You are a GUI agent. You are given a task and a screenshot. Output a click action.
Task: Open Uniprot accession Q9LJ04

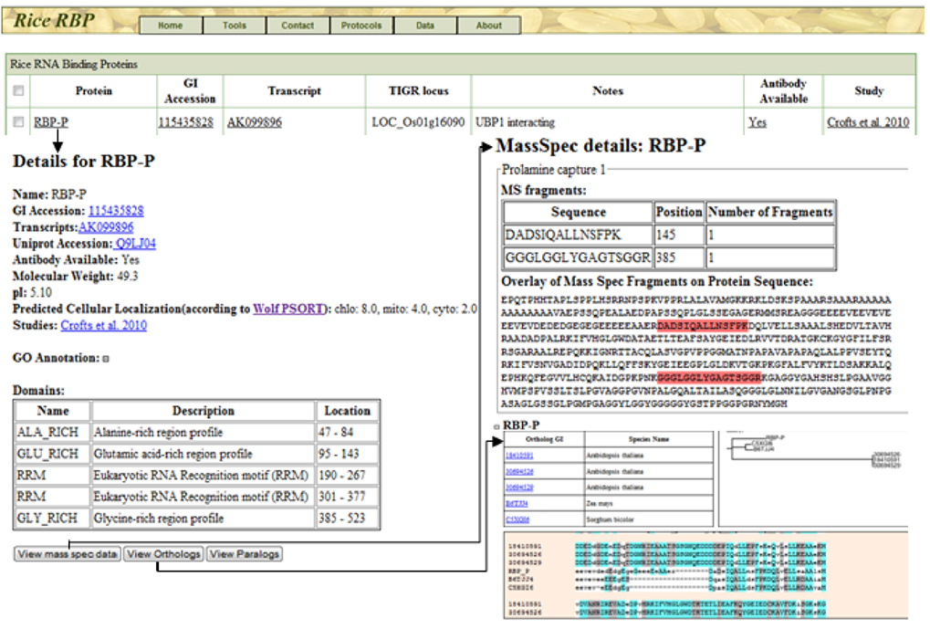[x=136, y=243]
